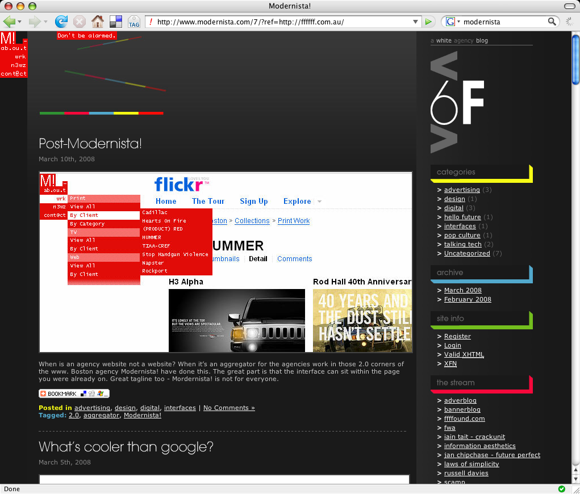The image size is (580, 494).
Task: Click the toolbar toggle pill button
Action: click(569, 6)
